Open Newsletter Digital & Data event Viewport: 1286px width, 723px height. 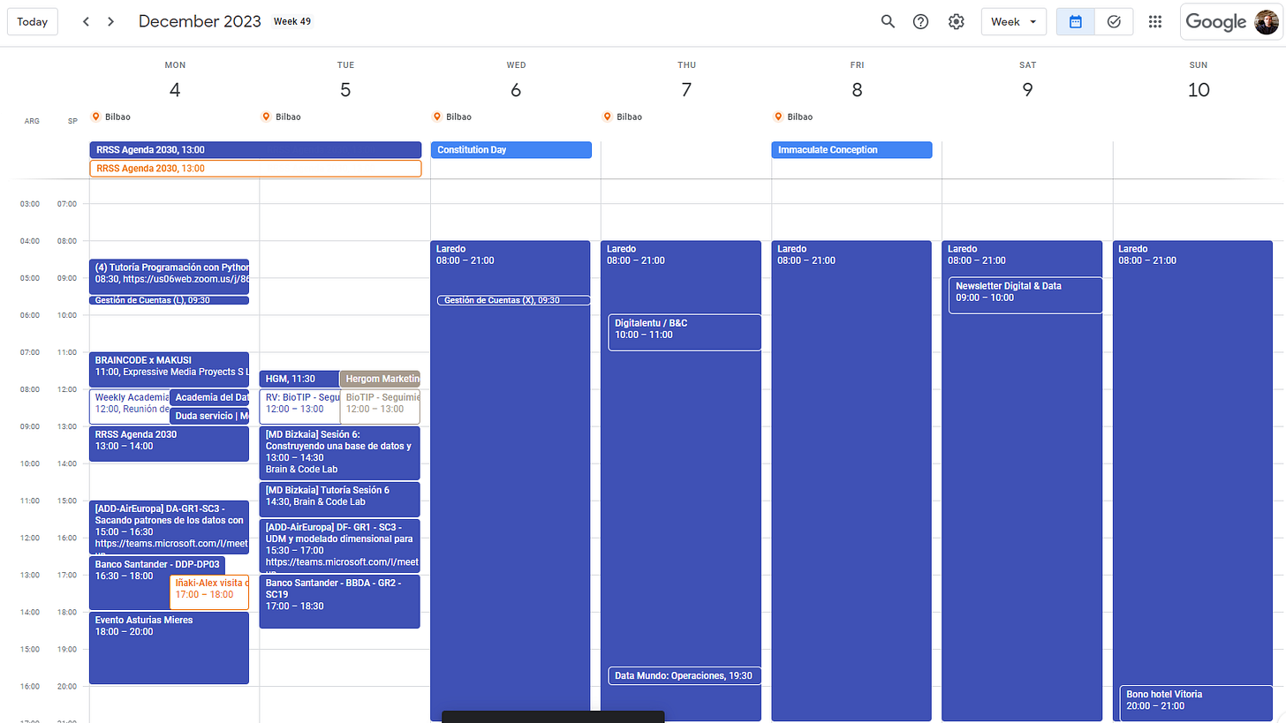[1025, 295]
